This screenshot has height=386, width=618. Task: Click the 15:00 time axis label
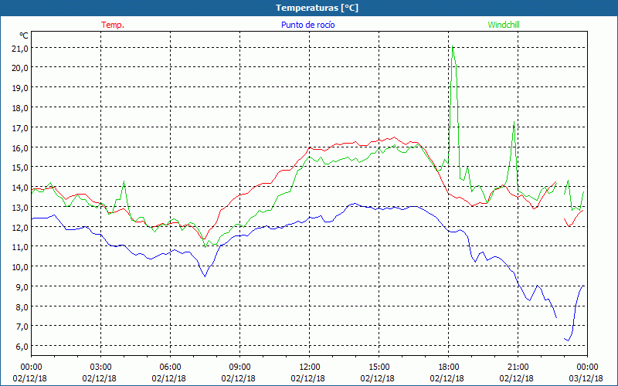tap(379, 367)
